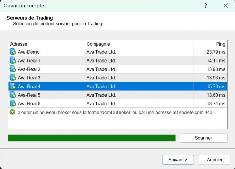Sort servers by the Ping column header
This screenshot has height=169, width=235.
tap(210, 44)
